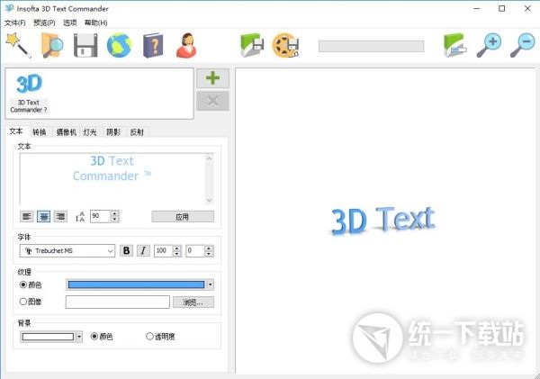Remove text object with X button
The image size is (540, 379).
pyautogui.click(x=212, y=101)
